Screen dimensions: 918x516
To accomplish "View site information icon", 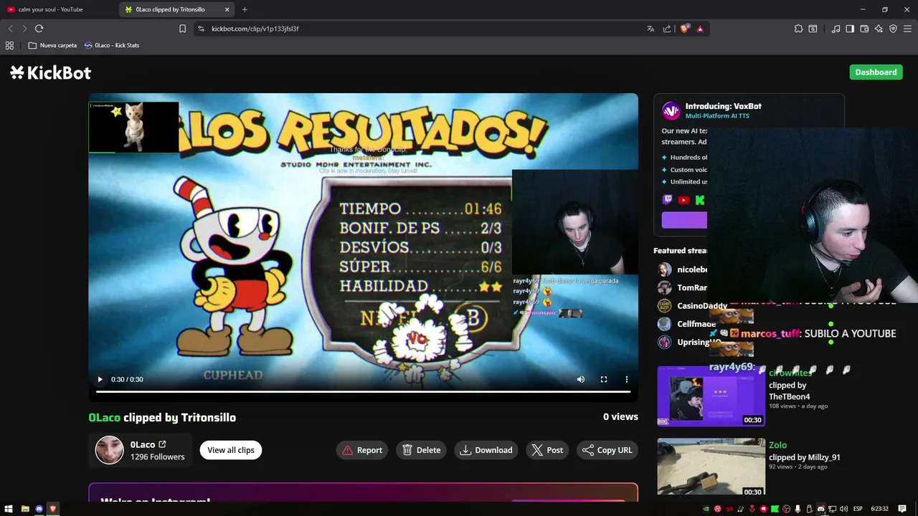I will (201, 29).
